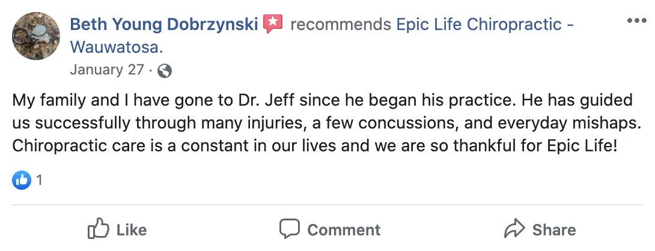Open Beth Young Dobrzynski's profile picture
The width and height of the screenshot is (655, 251).
[x=36, y=36]
